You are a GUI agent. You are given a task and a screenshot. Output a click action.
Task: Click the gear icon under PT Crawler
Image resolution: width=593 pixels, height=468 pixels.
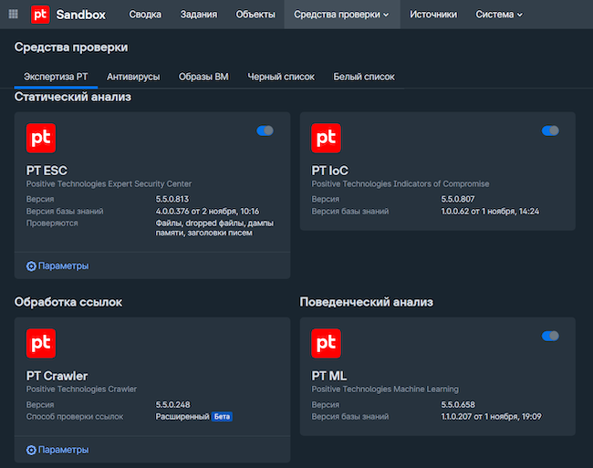point(32,450)
